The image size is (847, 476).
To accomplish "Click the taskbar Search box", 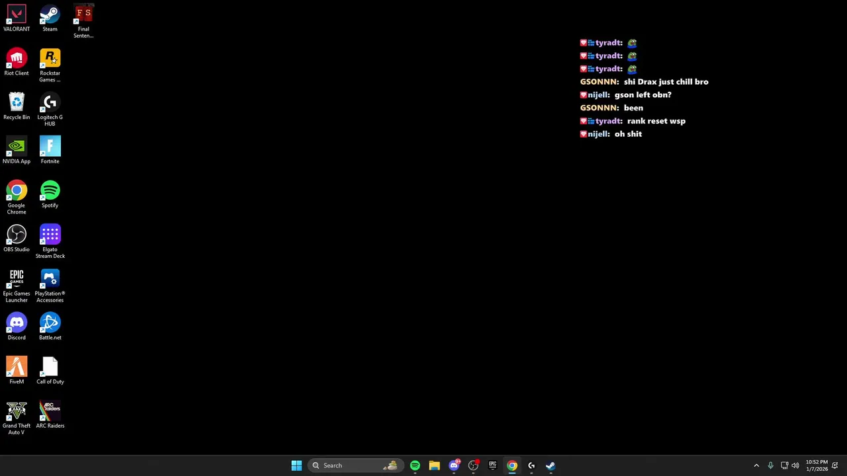I will pos(355,465).
